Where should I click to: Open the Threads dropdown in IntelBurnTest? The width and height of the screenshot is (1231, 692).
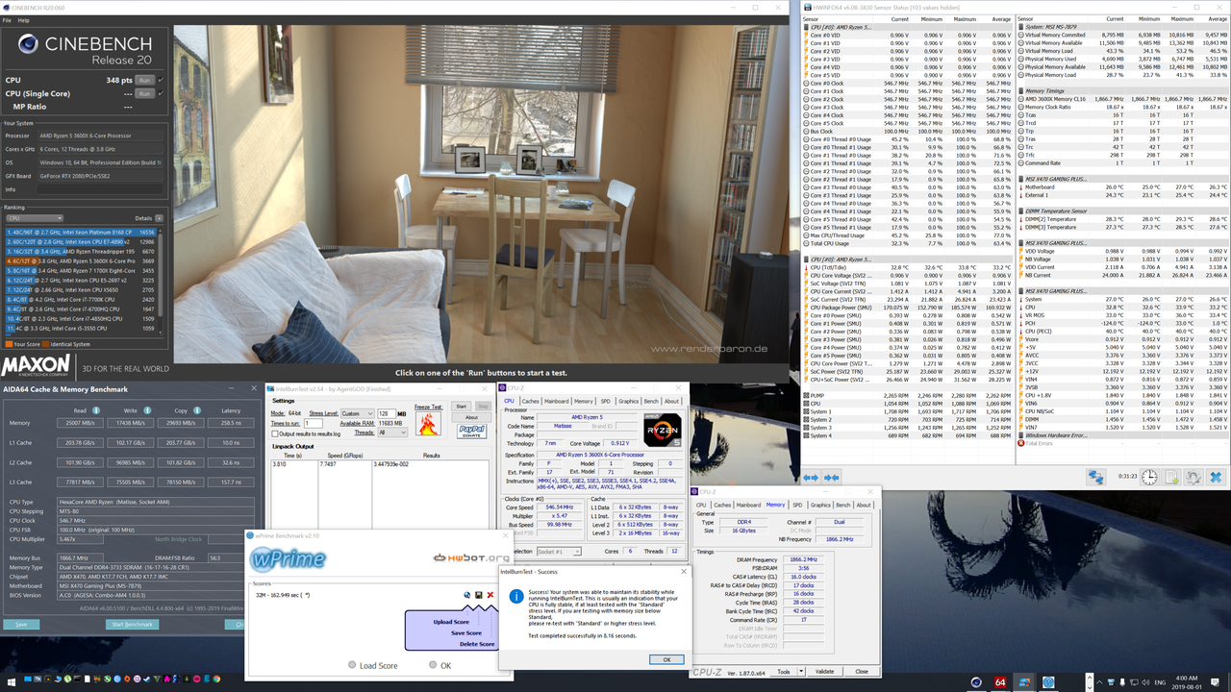point(392,432)
